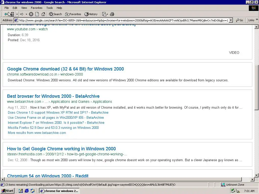Click the IE icon in the title bar

[2, 2]
